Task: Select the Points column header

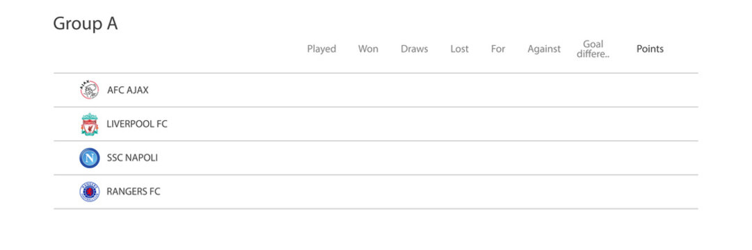Action: click(650, 49)
